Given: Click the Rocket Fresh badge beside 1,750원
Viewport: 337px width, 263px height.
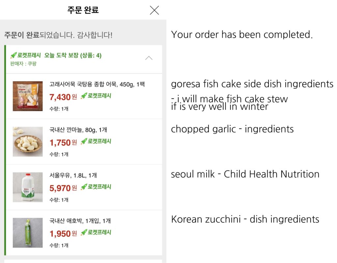Looking at the screenshot, I should pos(96,141).
